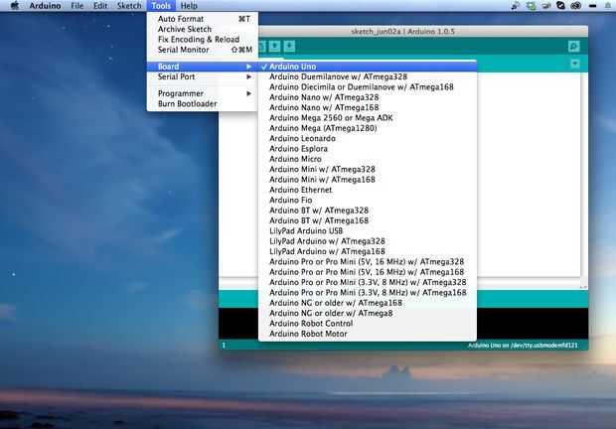616x429 pixels.
Task: Expand the Board submenu arrow
Action: 248,67
